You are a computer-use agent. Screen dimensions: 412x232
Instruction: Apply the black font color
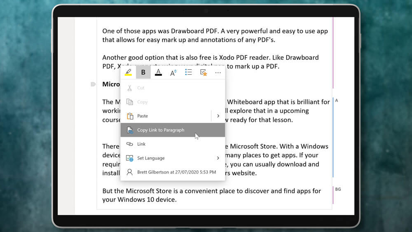click(158, 73)
